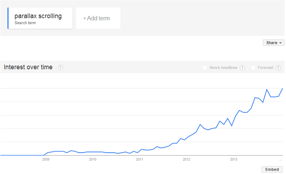This screenshot has height=174, width=286.
Task: Click the blue color bar on search term
Action: coord(8,18)
